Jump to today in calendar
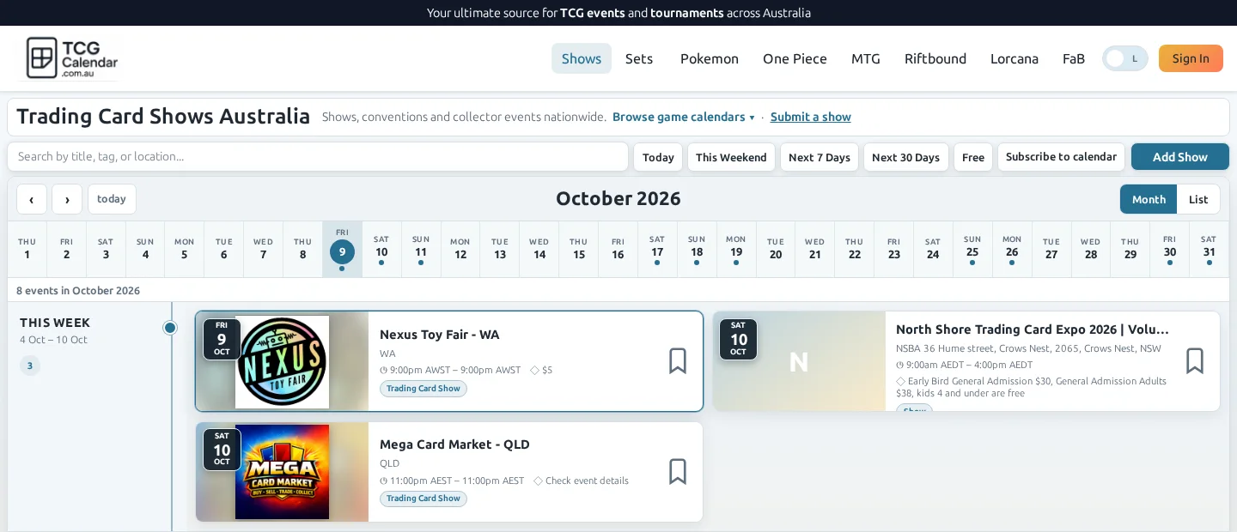 [112, 199]
